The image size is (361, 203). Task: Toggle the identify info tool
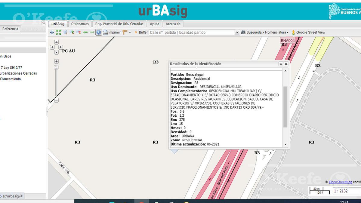tap(99, 32)
